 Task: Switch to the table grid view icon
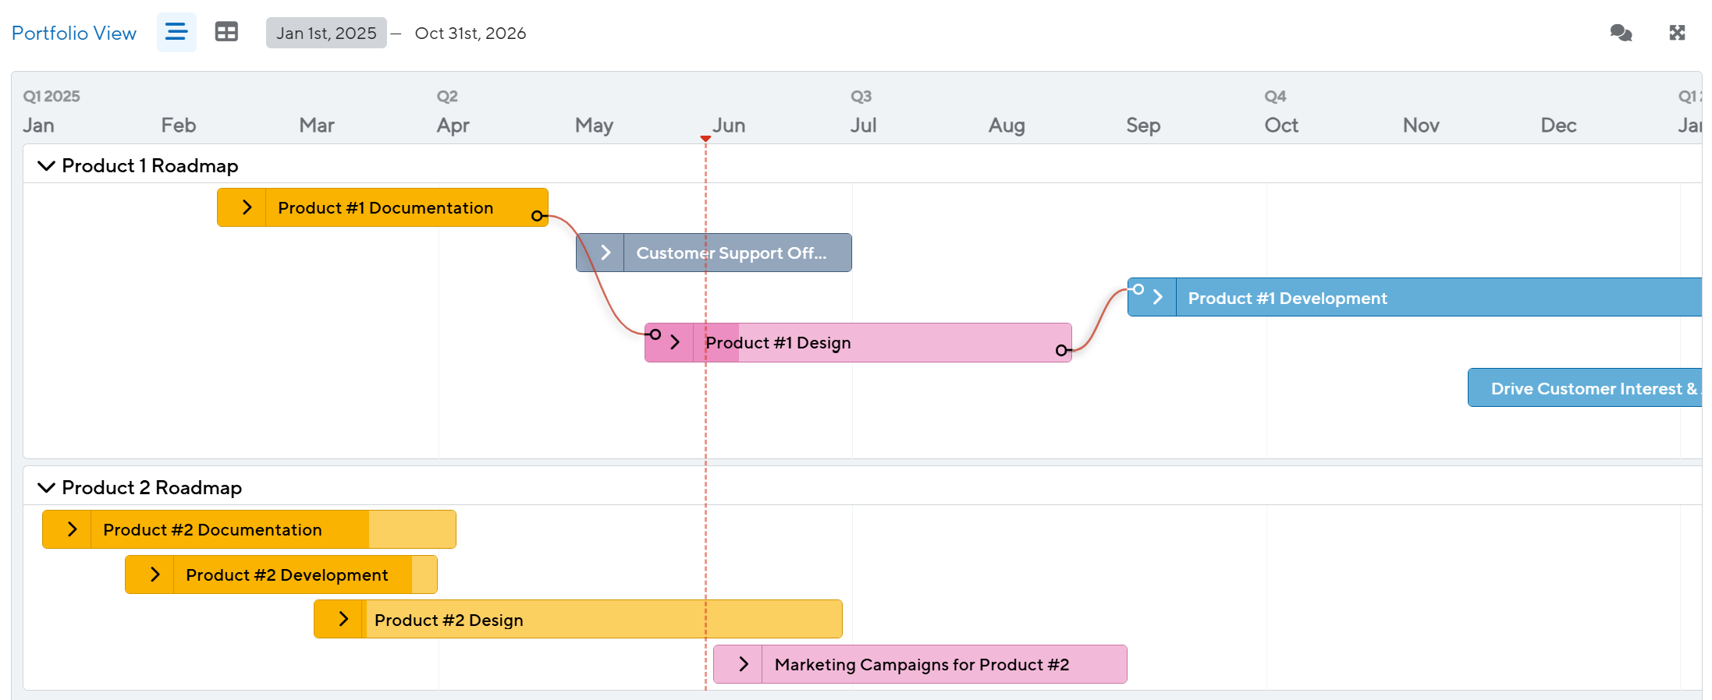(226, 32)
